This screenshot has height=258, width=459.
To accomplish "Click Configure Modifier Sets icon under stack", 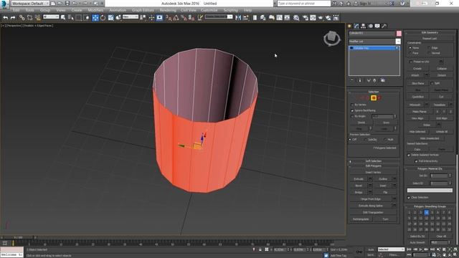I will (x=382, y=80).
